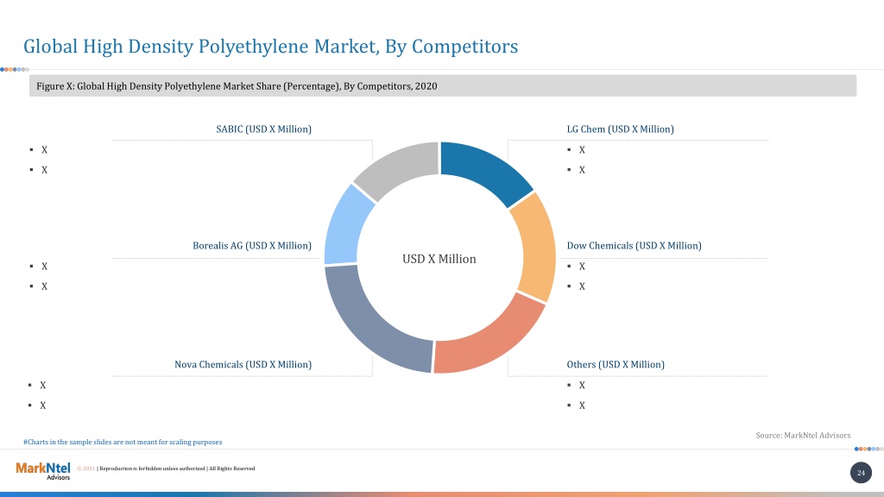Select the orange donut chart segment
The height and width of the screenshot is (497, 884).
535,246
